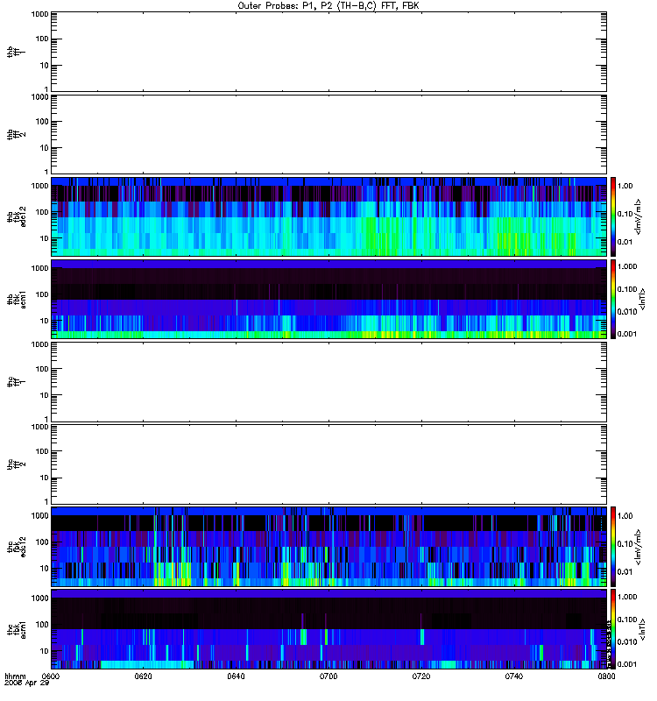Click the 'thb fbk scm1' axis label

point(16,299)
